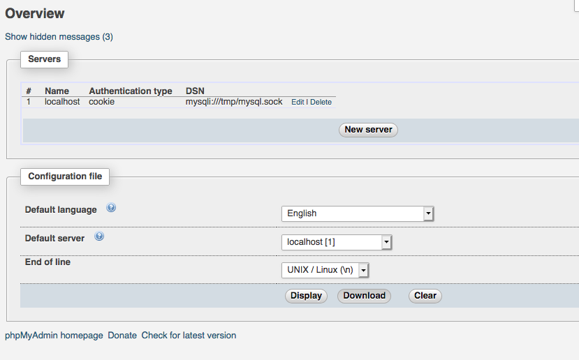Show hidden messages (3)
This screenshot has width=579, height=360.
point(59,37)
